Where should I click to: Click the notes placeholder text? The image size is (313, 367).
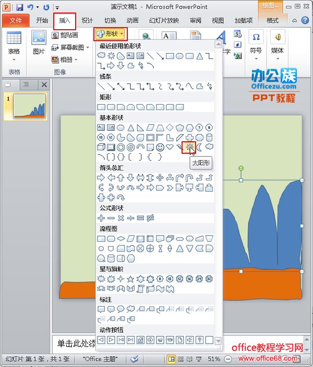[x=76, y=344]
